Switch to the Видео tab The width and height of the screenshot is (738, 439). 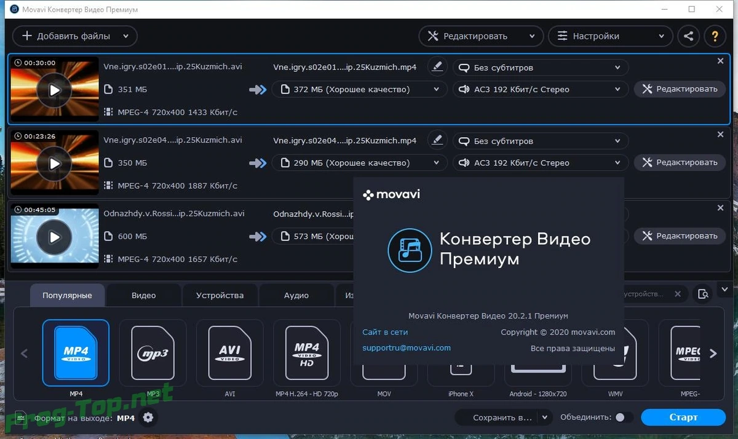tap(143, 295)
